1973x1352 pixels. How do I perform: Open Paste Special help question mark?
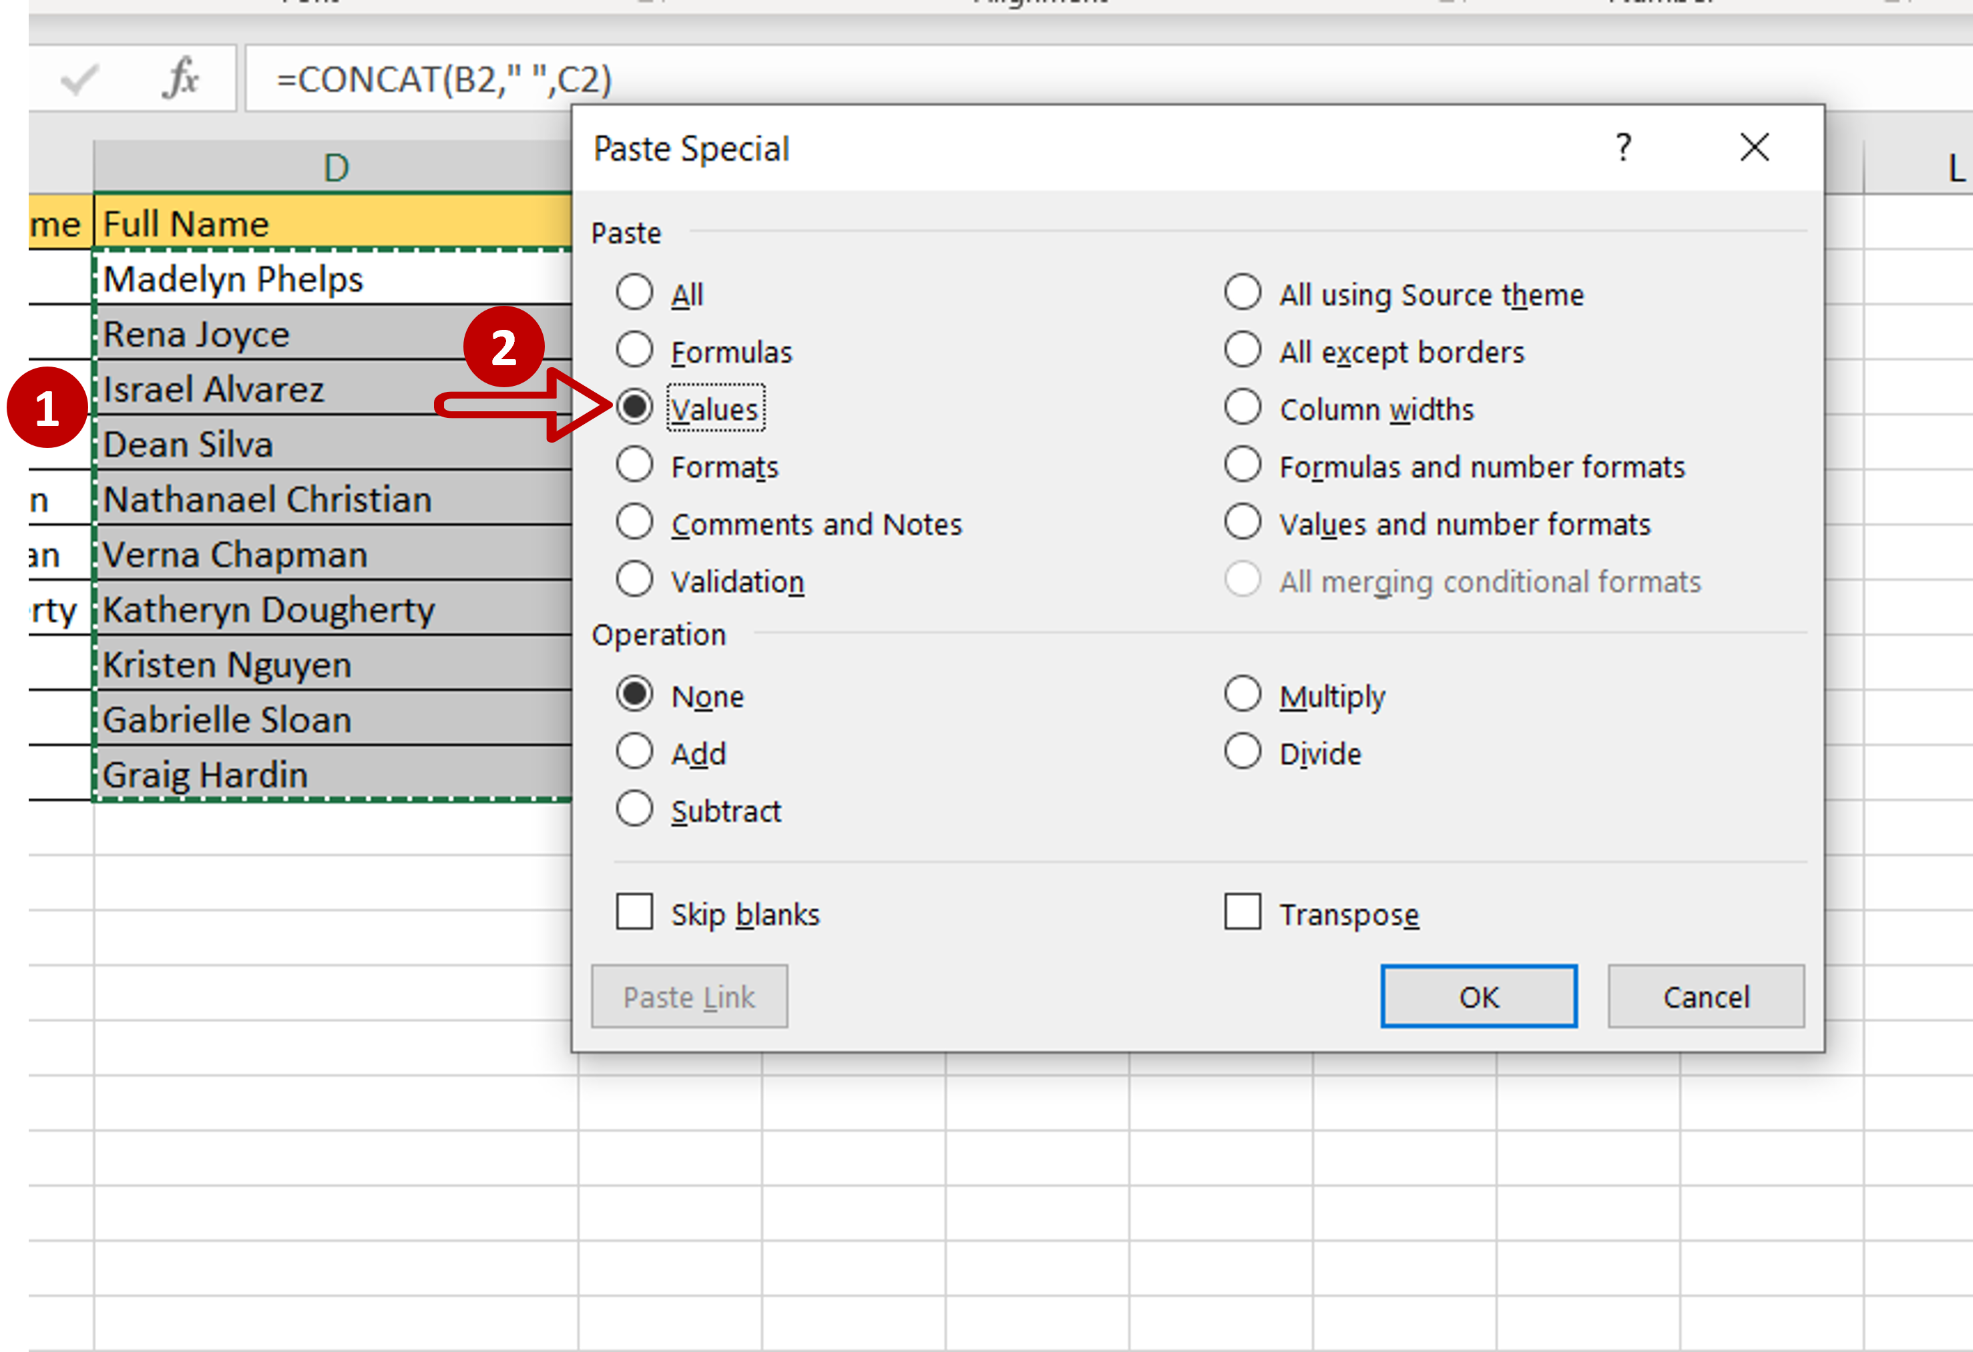(1622, 148)
